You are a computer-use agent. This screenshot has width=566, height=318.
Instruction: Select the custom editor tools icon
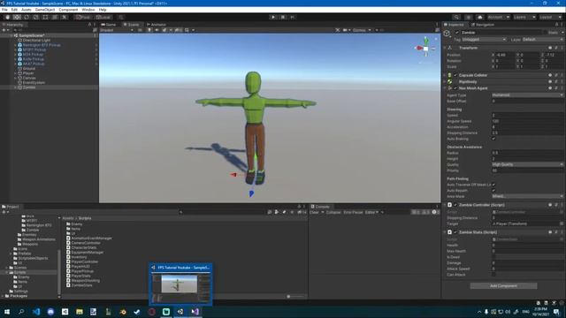point(65,17)
